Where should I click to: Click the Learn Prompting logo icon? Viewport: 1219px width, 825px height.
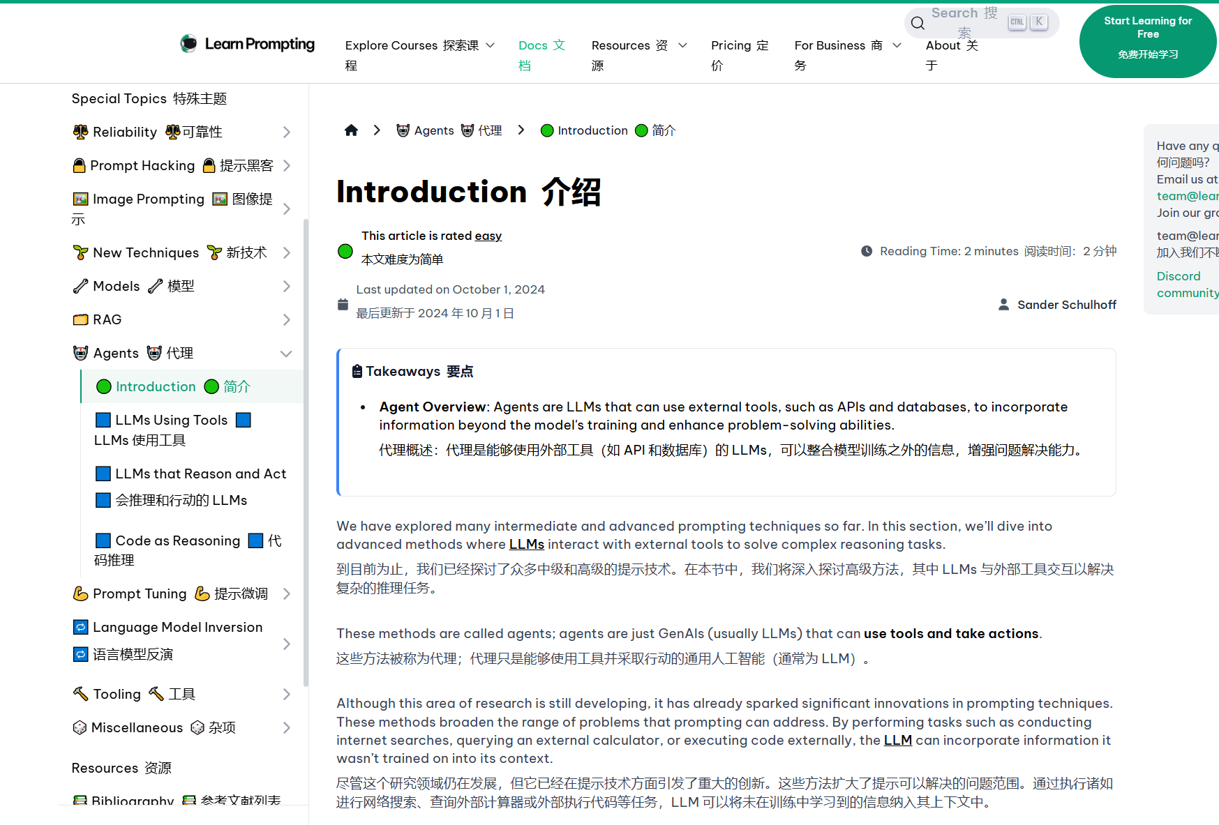(x=188, y=44)
